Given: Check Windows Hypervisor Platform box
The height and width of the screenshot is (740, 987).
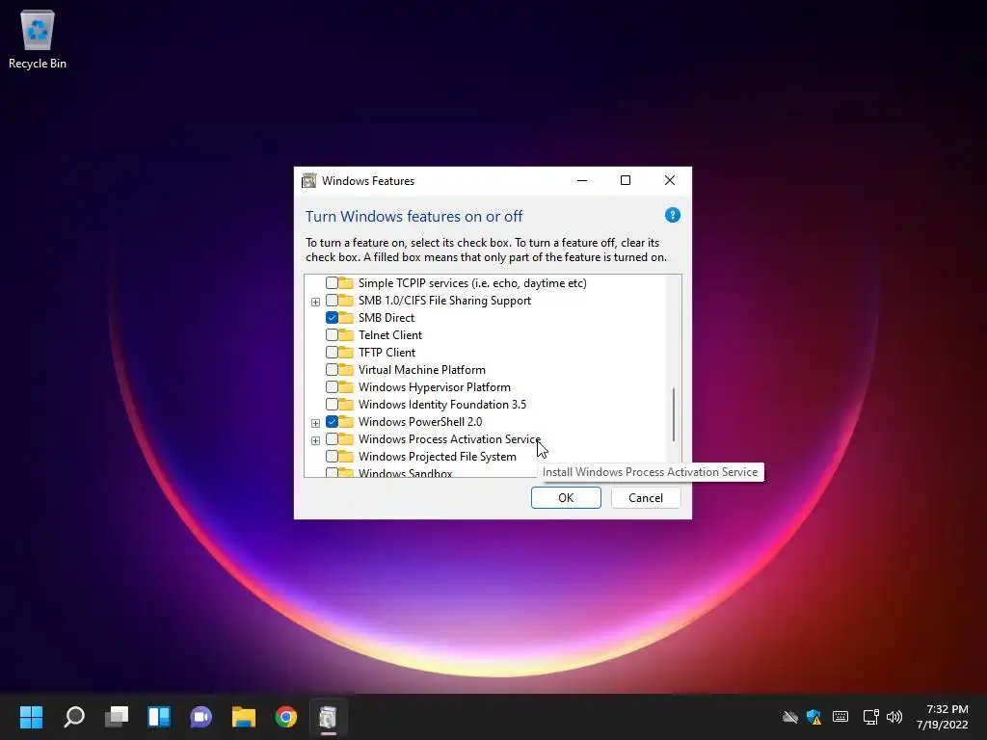Looking at the screenshot, I should (332, 387).
